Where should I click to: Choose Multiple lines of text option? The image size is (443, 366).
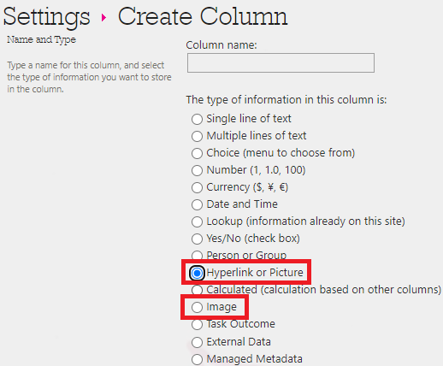pos(197,136)
